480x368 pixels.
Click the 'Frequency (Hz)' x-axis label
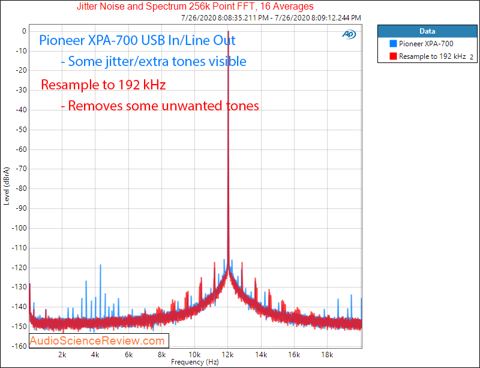coord(194,362)
